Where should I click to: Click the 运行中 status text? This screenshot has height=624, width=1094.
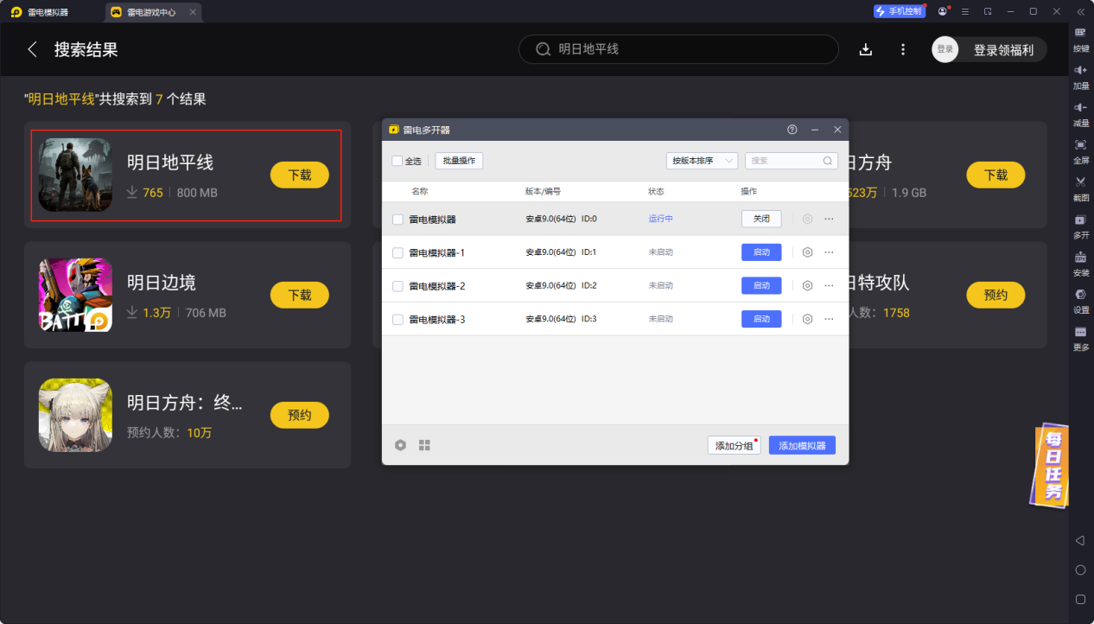(x=661, y=219)
